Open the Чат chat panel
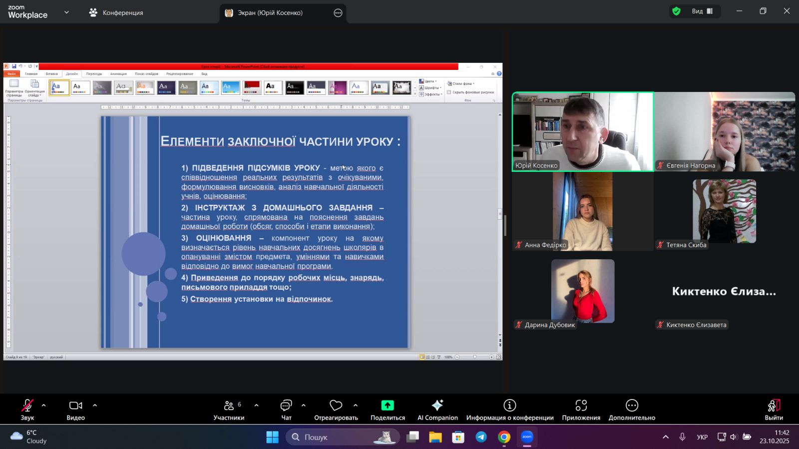Viewport: 799px width, 449px height. coord(286,409)
